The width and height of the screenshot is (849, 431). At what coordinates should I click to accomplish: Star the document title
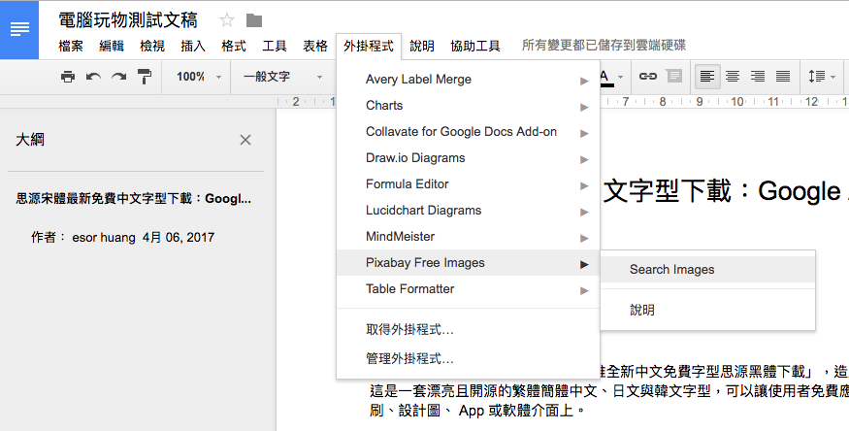coord(227,20)
